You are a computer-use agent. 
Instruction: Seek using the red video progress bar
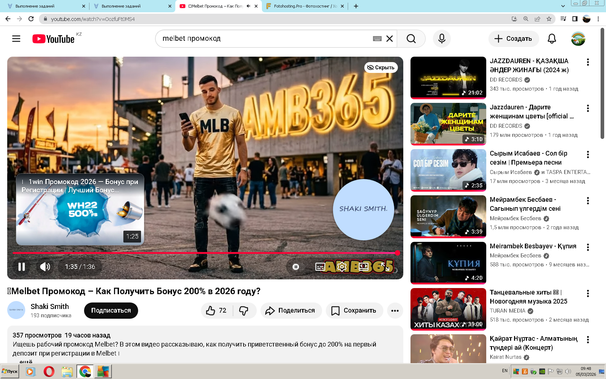(x=205, y=253)
